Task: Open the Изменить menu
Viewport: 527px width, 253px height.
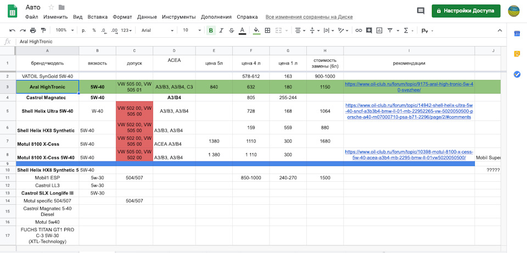Action: 55,17
